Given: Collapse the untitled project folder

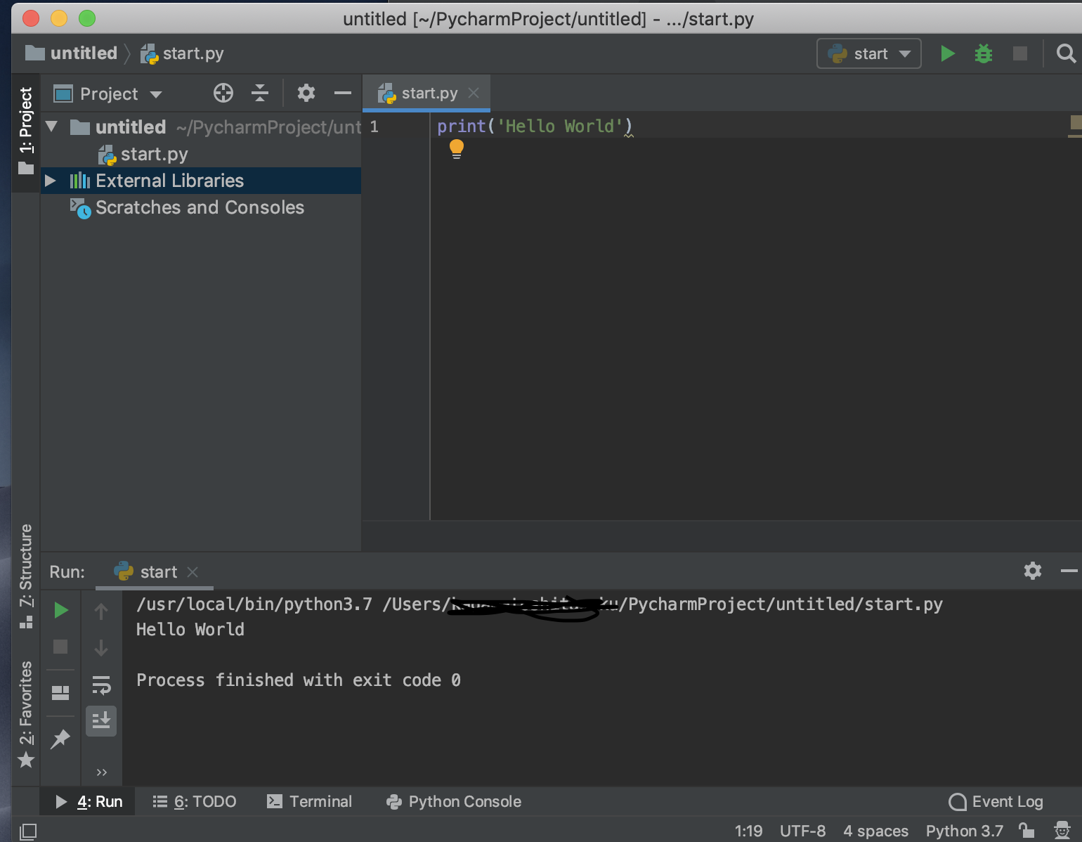Looking at the screenshot, I should click(51, 127).
